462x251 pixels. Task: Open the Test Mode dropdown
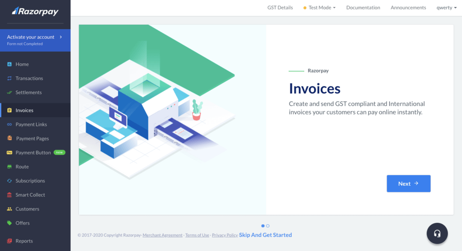click(320, 8)
